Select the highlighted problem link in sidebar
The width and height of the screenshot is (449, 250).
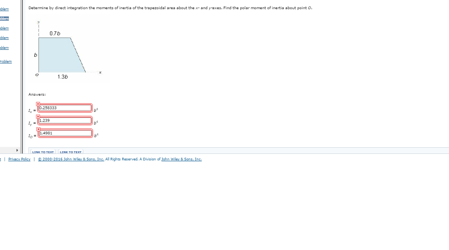click(x=4, y=18)
